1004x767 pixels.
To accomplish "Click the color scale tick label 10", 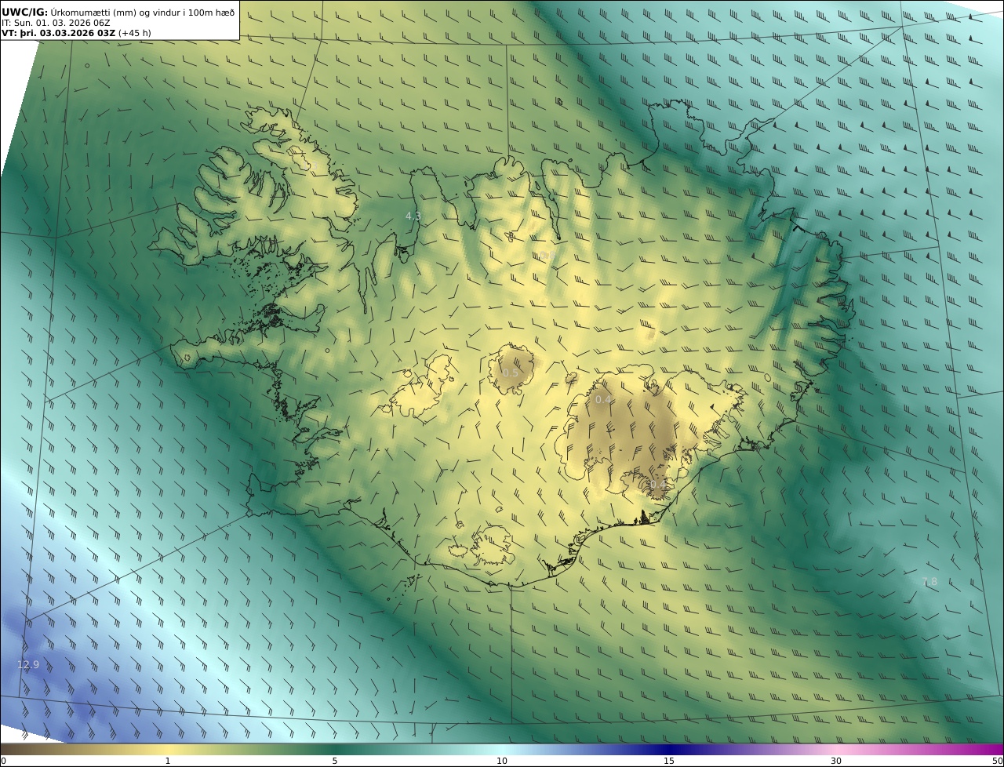I will tap(502, 761).
